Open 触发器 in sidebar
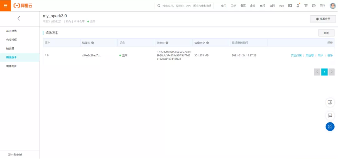The image size is (338, 159). (x=10, y=49)
